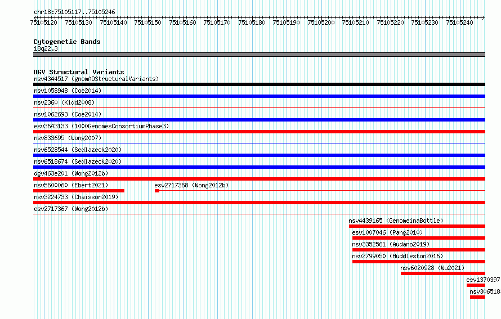The image size is (501, 319).
Task: Open variant nsv2360 (Kidd2008)
Action: point(64,102)
